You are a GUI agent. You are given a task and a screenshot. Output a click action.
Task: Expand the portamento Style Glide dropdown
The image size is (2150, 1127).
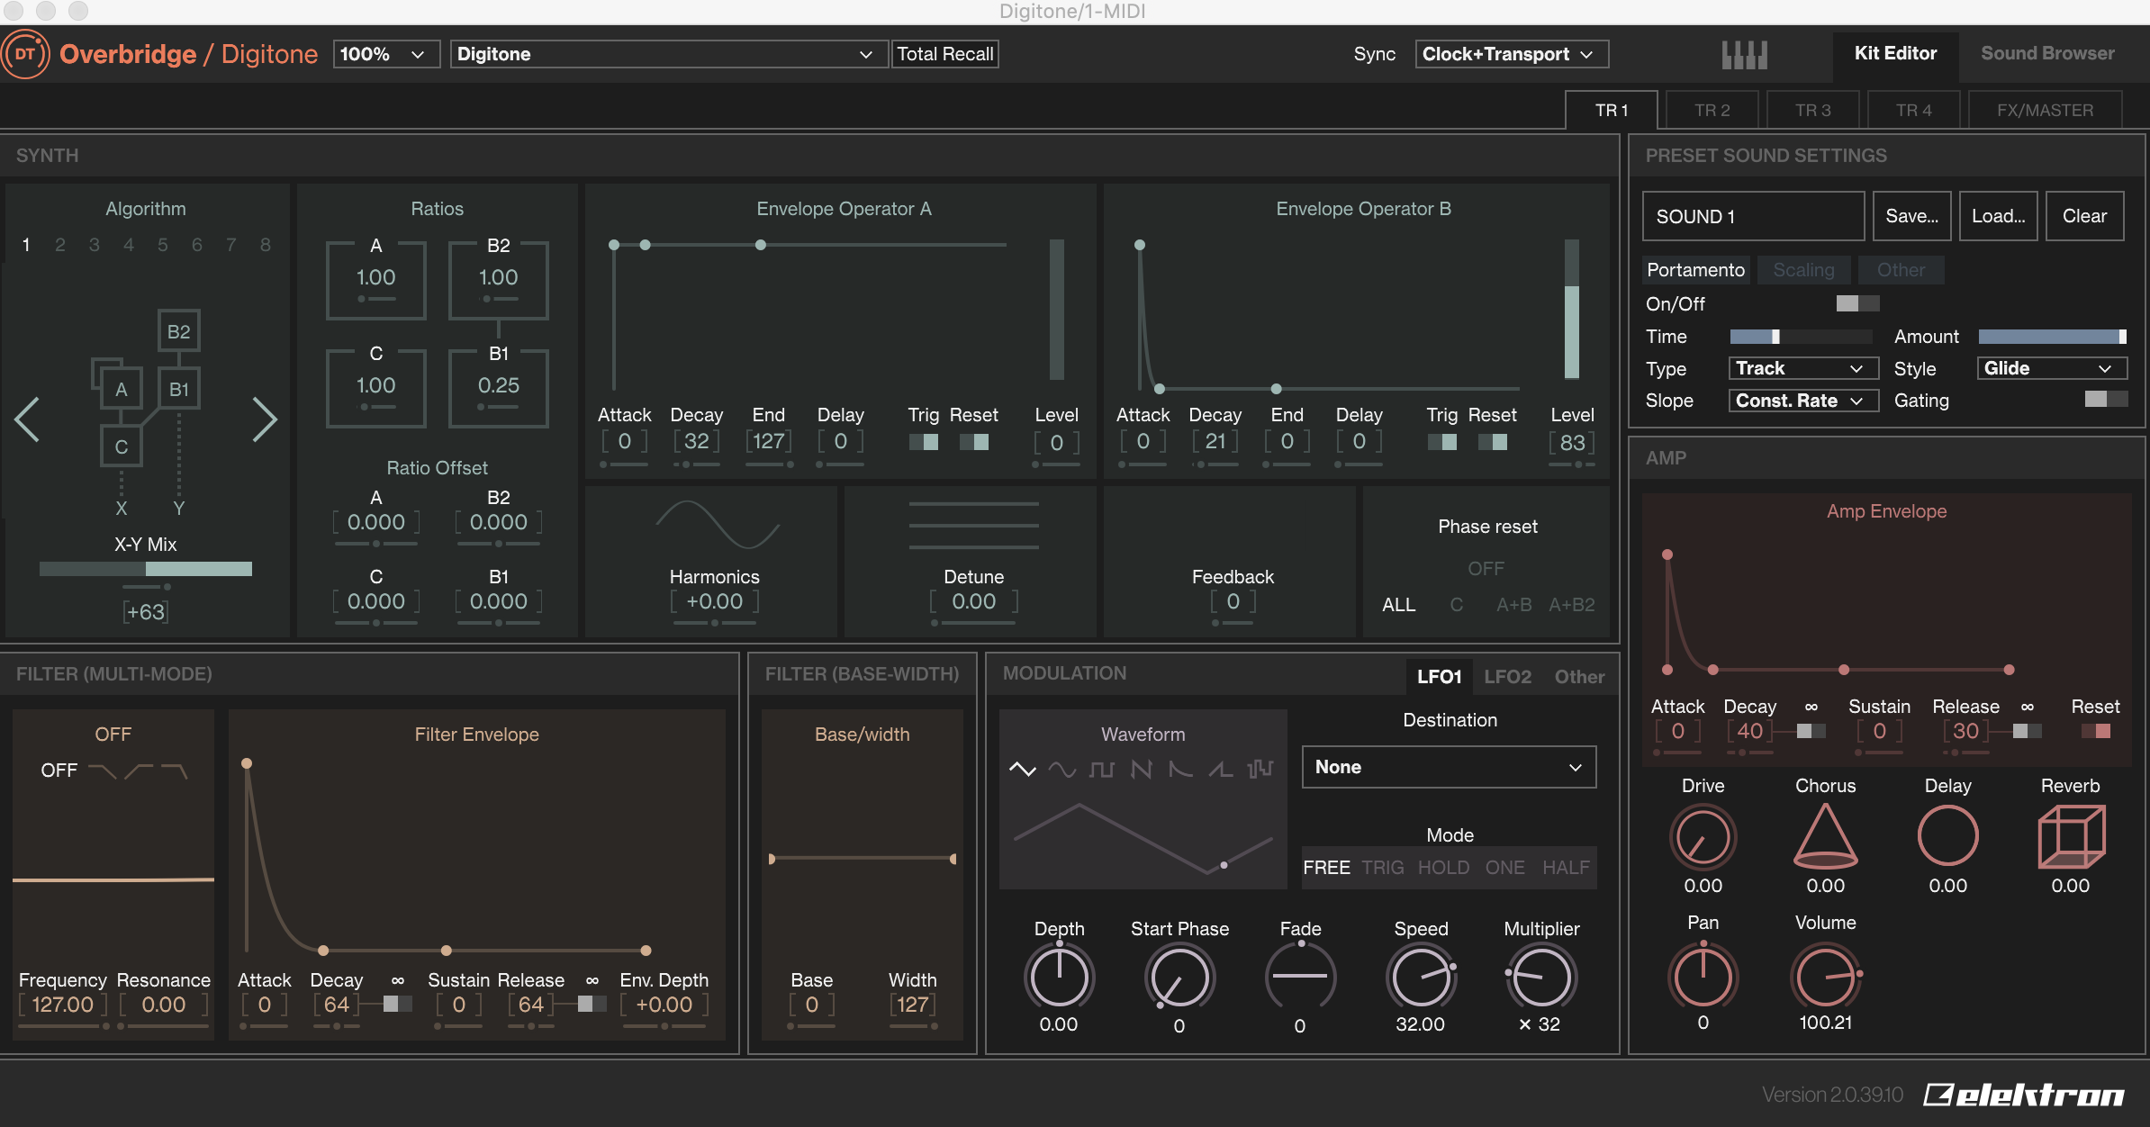pyautogui.click(x=2052, y=368)
